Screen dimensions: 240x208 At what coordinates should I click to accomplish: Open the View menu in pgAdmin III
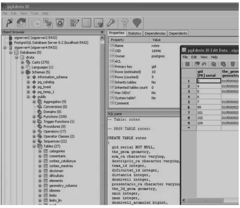23,14
